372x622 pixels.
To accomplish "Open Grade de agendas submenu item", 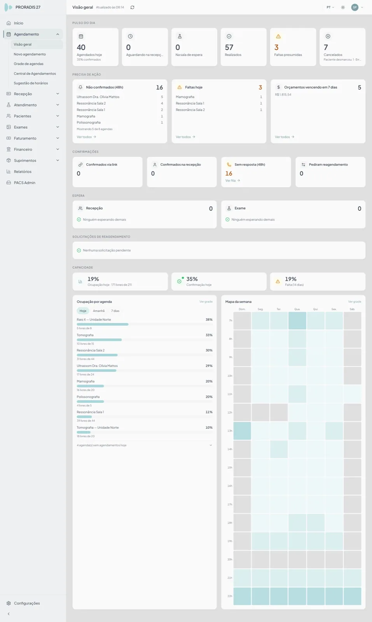I will tap(29, 64).
